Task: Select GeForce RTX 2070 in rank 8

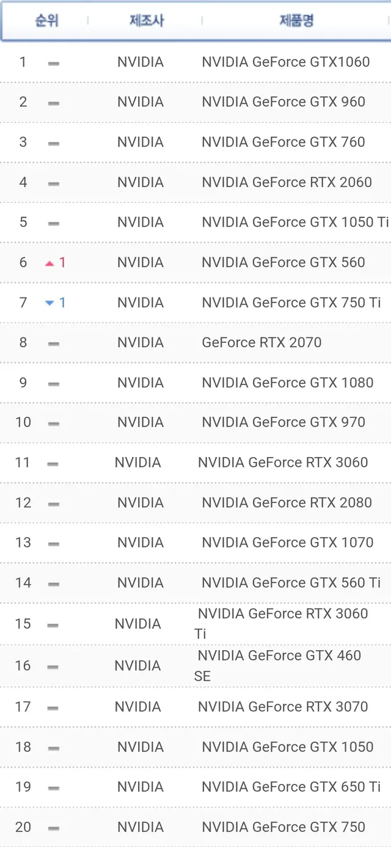Action: tap(261, 342)
